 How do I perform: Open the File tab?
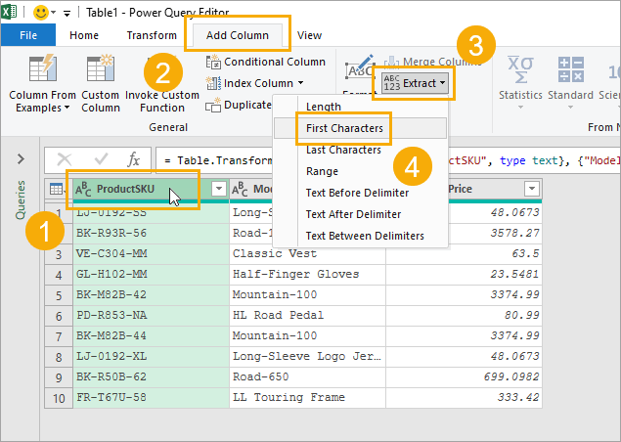click(x=28, y=35)
